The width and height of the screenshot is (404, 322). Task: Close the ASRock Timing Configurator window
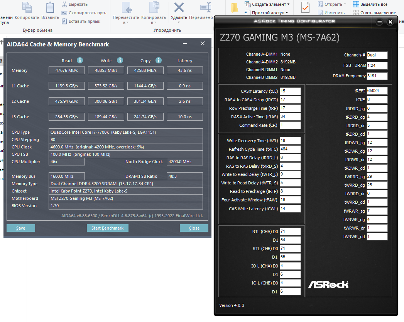coord(390,22)
